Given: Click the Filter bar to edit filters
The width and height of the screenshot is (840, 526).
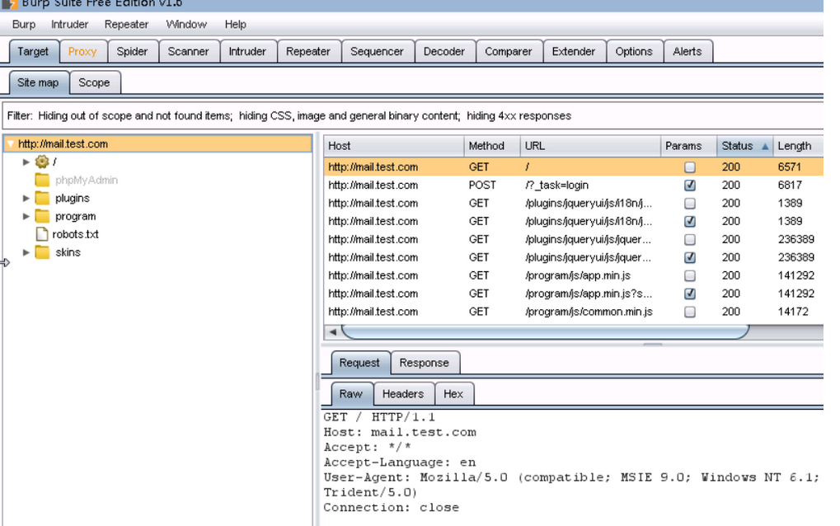Looking at the screenshot, I should (x=412, y=115).
